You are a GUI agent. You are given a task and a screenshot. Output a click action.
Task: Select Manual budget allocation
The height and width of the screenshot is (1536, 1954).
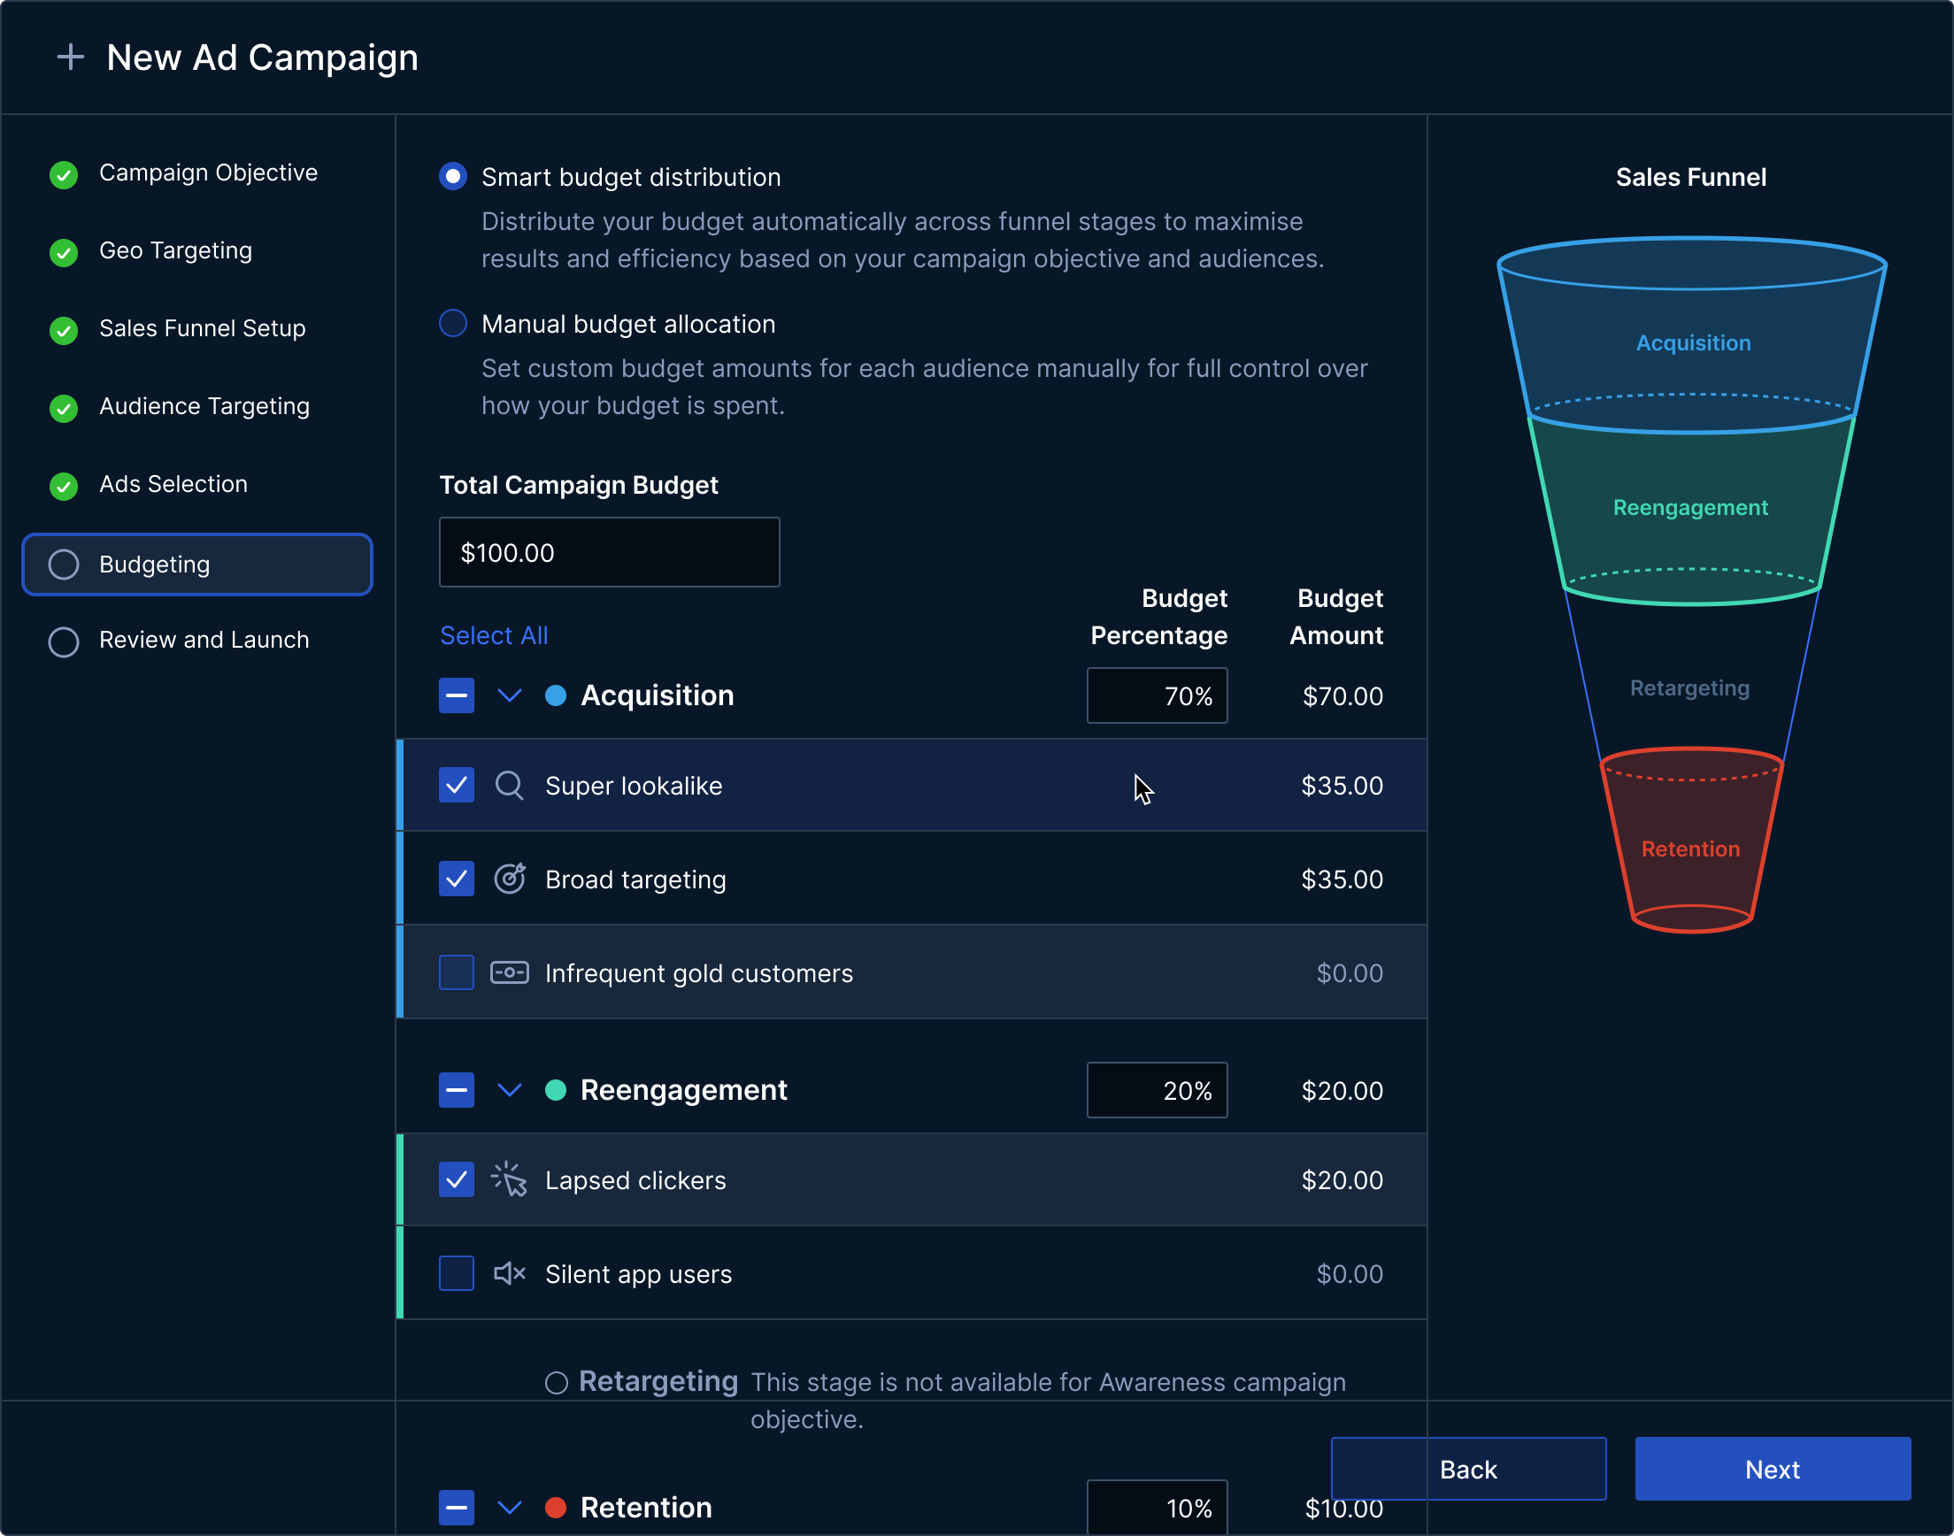452,323
